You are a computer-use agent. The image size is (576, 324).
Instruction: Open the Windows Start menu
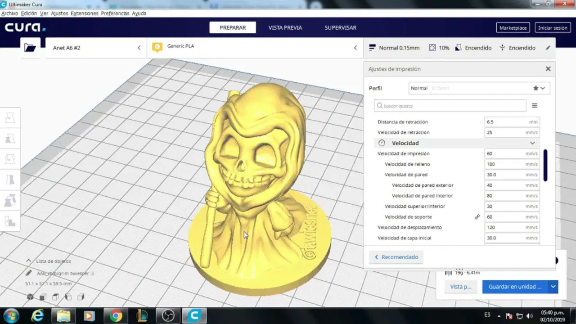click(11, 316)
